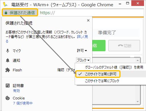The image size is (146, 111).
Task: Click the WArm+ app icon in title bar
Action: 5,4
